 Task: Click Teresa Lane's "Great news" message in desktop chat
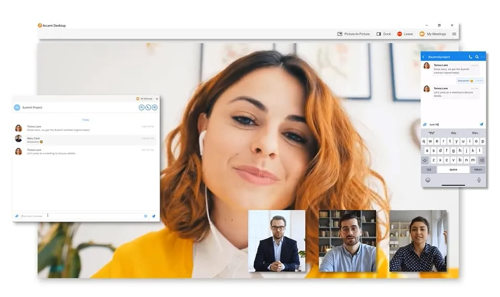click(58, 130)
